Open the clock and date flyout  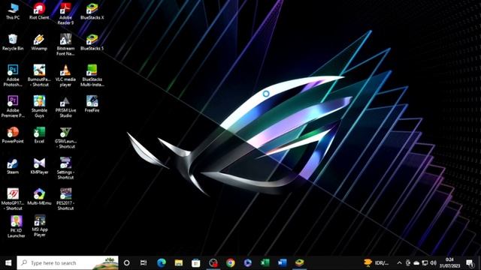tap(449, 262)
